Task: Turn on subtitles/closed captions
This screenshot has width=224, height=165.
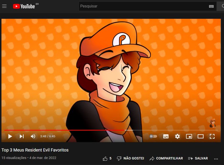Action: tap(166, 136)
